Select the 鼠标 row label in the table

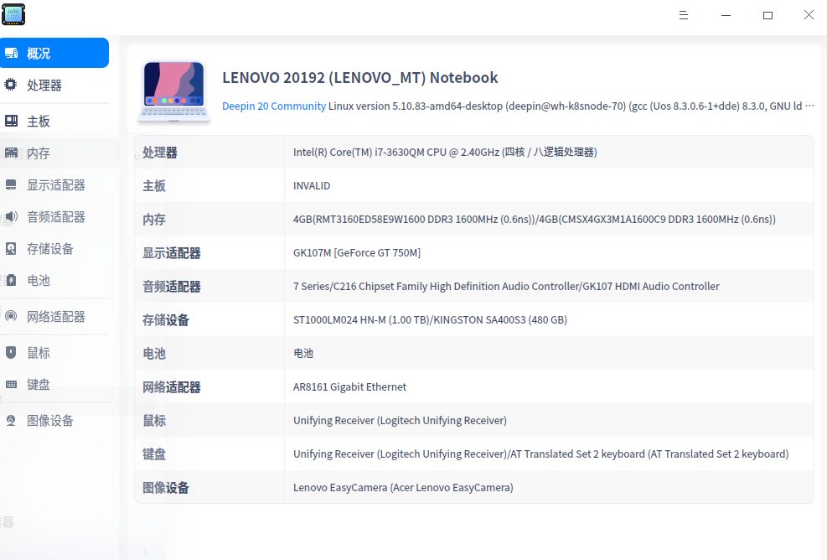pos(154,421)
